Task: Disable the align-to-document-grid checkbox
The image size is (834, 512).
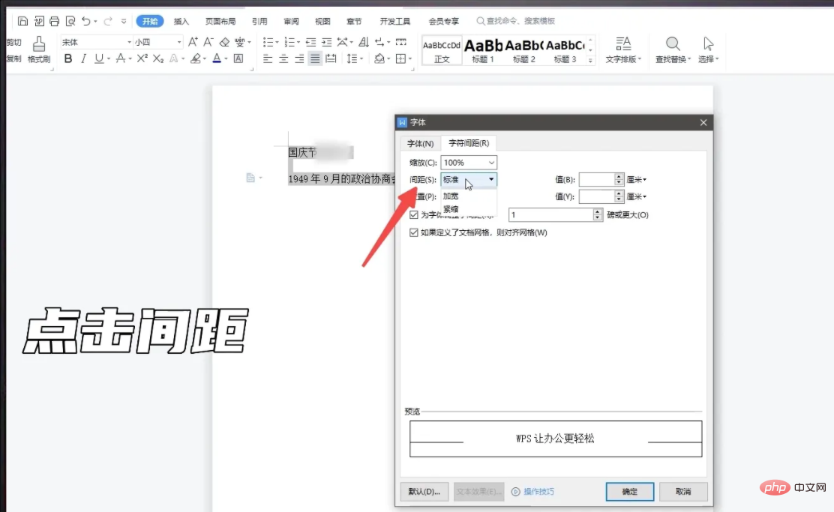Action: pos(415,232)
